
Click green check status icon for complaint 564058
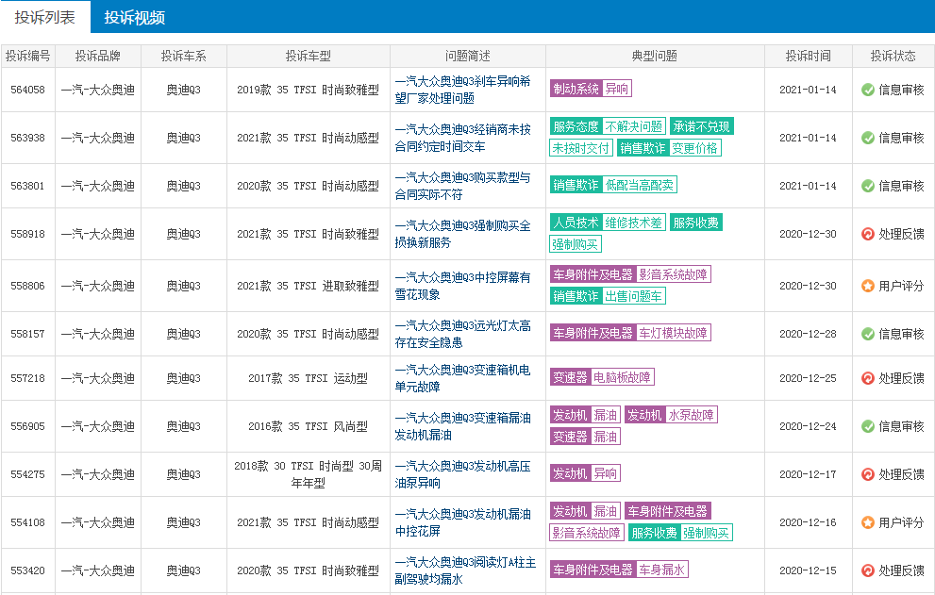tap(868, 90)
